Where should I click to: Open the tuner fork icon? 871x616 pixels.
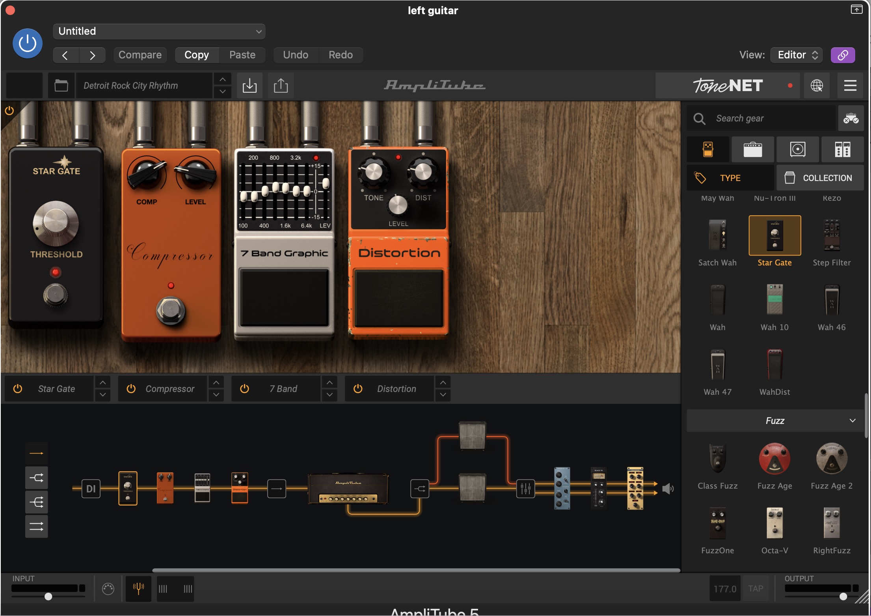coord(138,589)
